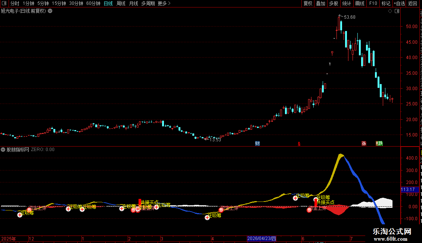422x243 pixels.
Task: Click the 多 icon after the 4 month mark
Action: (221, 210)
